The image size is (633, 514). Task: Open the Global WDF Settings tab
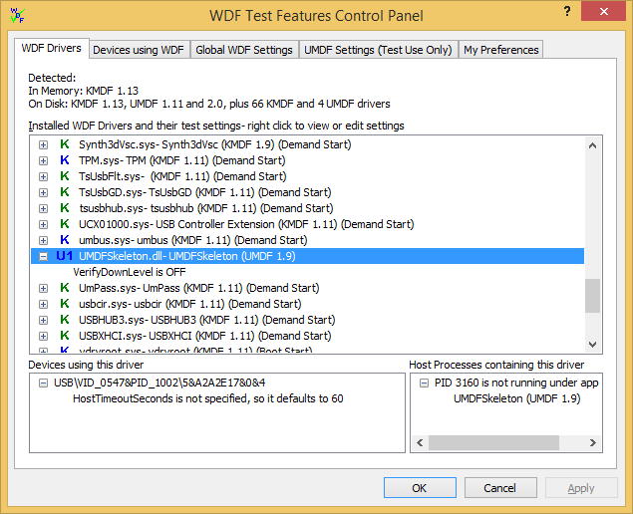(x=244, y=50)
